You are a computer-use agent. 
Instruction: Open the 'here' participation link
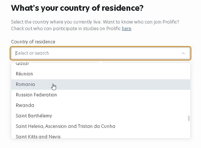(x=126, y=28)
